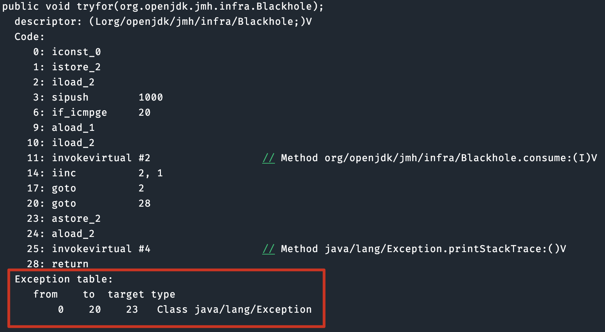The image size is (605, 332).
Task: Click the return instruction
Action: [70, 264]
